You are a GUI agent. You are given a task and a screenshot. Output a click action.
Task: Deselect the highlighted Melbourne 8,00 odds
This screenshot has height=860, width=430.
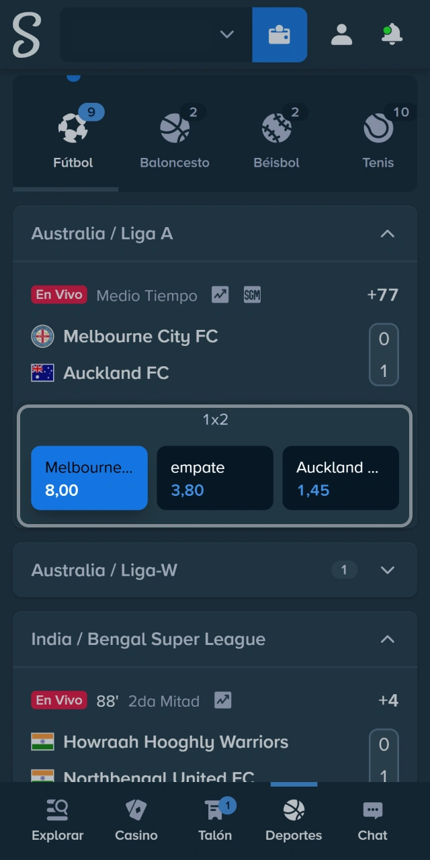(x=89, y=478)
